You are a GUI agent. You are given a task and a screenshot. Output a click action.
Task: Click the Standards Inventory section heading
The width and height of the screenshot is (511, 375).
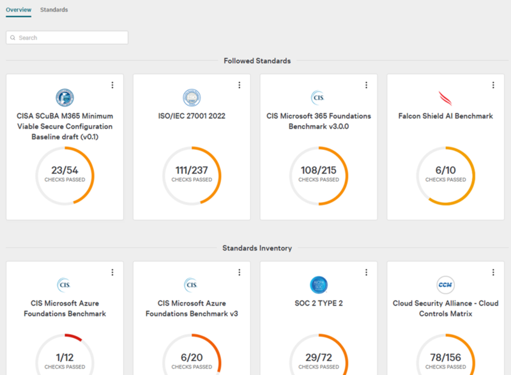[257, 248]
